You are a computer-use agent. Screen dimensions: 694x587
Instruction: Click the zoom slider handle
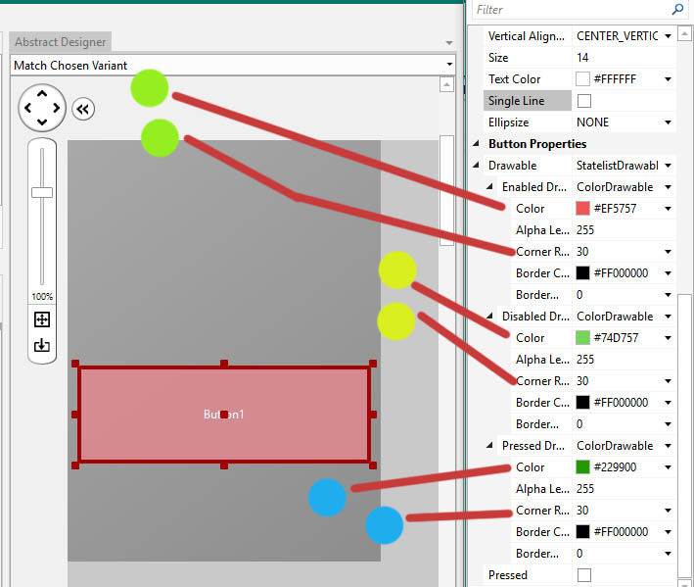point(42,192)
